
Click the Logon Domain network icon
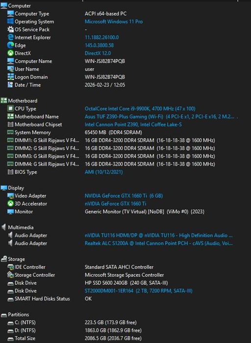(10, 77)
